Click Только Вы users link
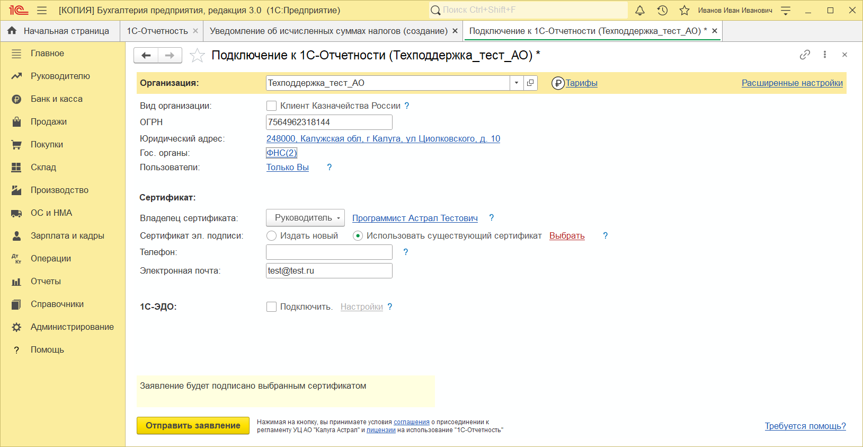This screenshot has height=447, width=863. [x=287, y=167]
